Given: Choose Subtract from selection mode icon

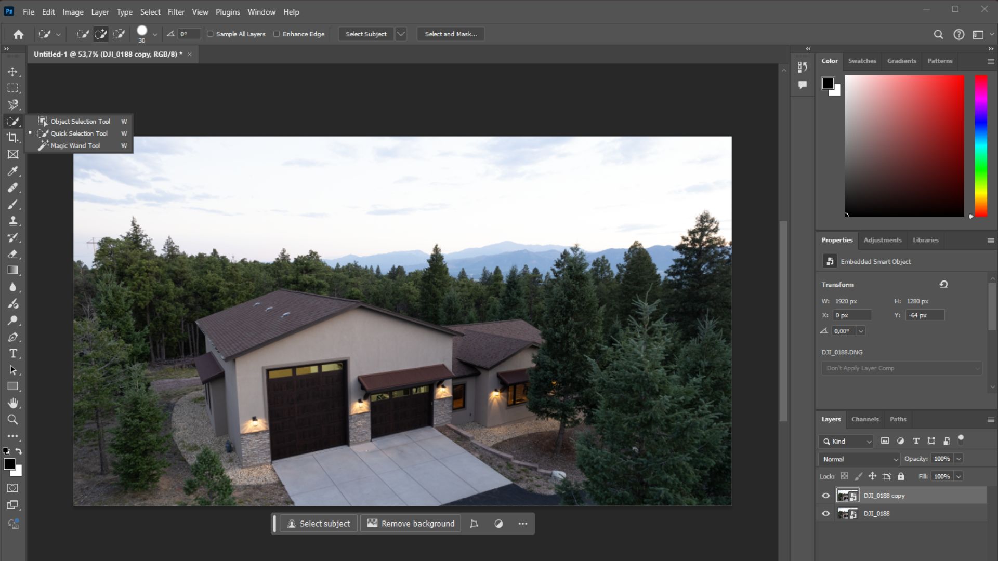Looking at the screenshot, I should tap(119, 34).
